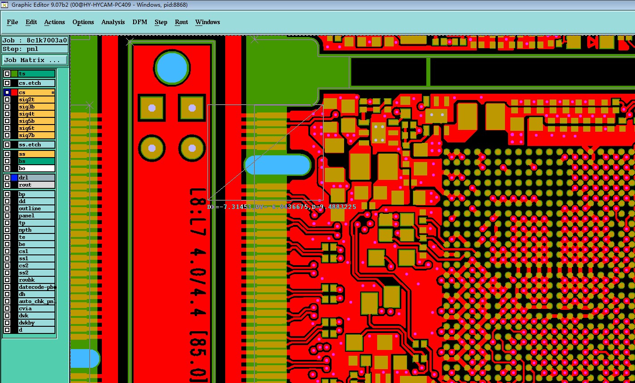Toggle the sig2t layer checkbox
The height and width of the screenshot is (383, 635).
pos(7,100)
